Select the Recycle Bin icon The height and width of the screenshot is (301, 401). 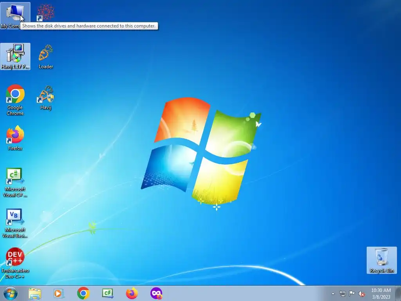[381, 260]
